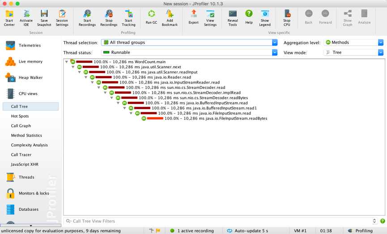
Task: Collapse the BufferedInputStream.read1 node
Action: coord(125,108)
